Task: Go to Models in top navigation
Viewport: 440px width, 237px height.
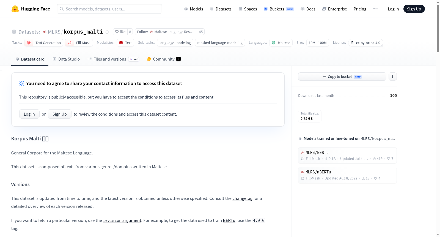Action: click(194, 9)
